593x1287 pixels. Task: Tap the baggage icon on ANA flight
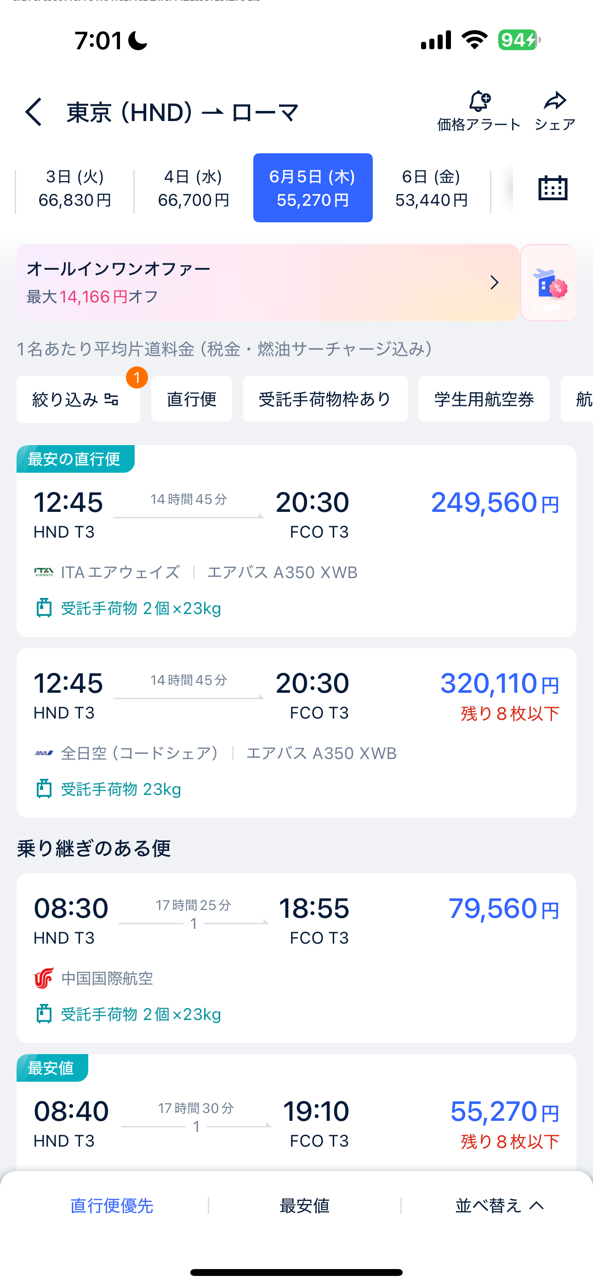click(44, 789)
